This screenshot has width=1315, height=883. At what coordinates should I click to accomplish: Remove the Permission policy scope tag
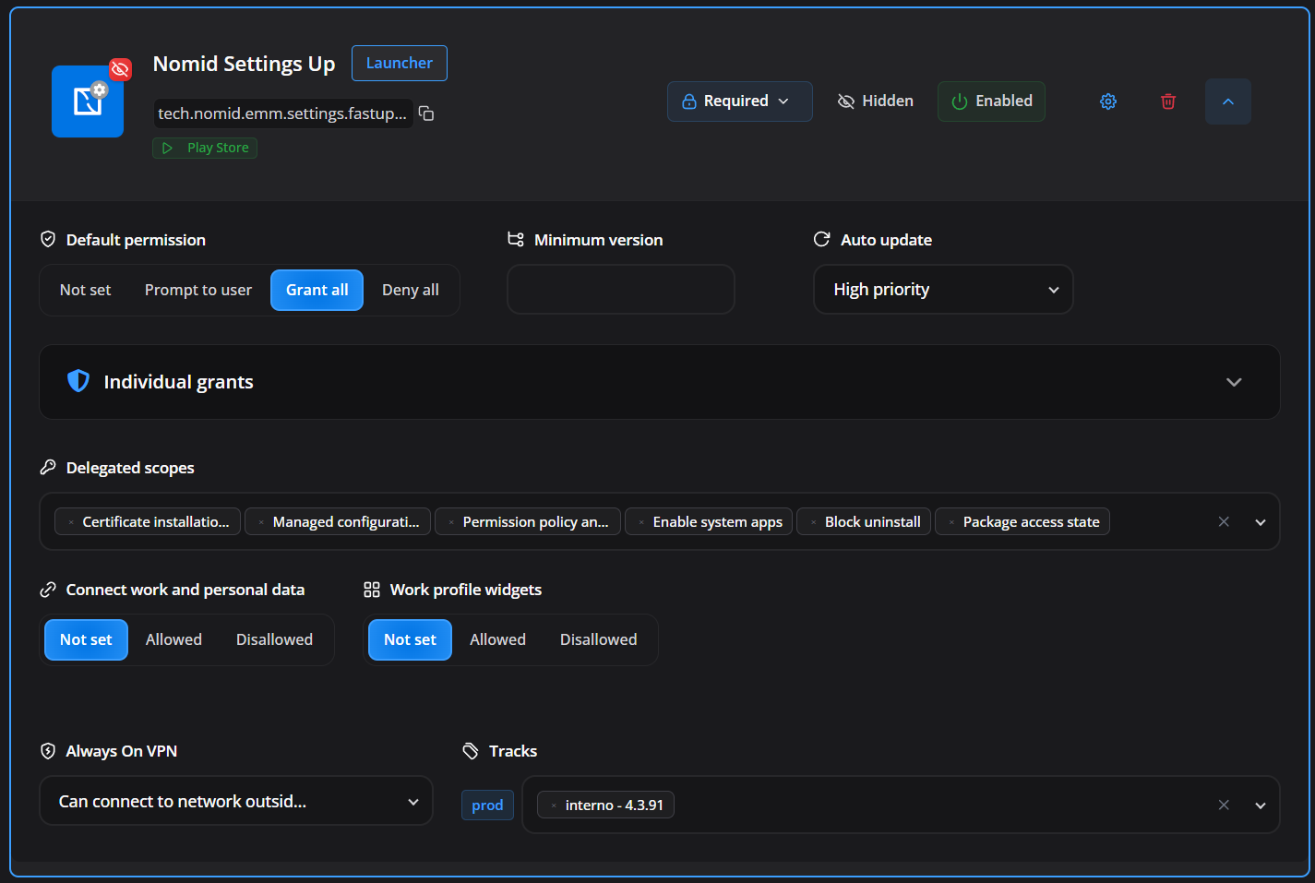tap(451, 522)
